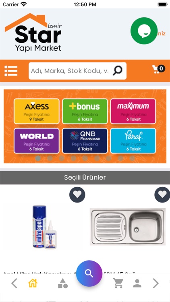Tap the Star Yapı Market logo
Screen dimensions: 170x302
pyautogui.click(x=33, y=32)
